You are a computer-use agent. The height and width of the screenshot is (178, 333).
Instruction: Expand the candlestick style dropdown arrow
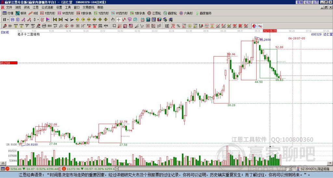[38, 20]
